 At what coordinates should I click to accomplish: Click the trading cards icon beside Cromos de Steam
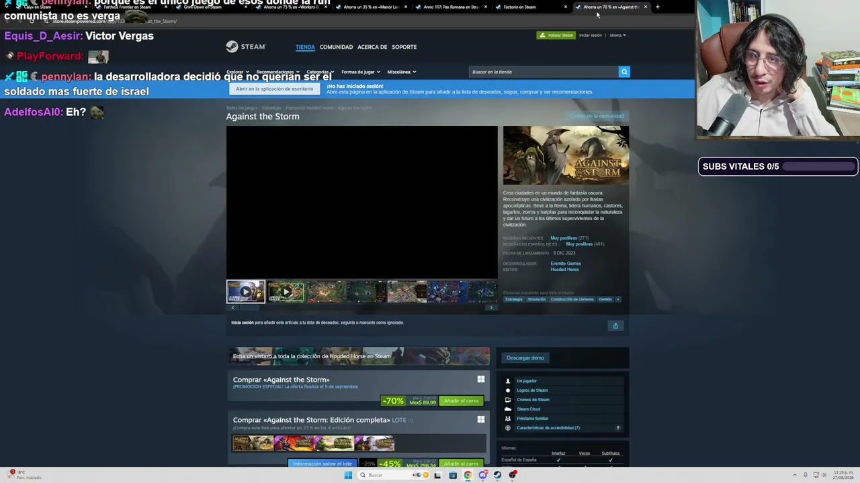(508, 400)
